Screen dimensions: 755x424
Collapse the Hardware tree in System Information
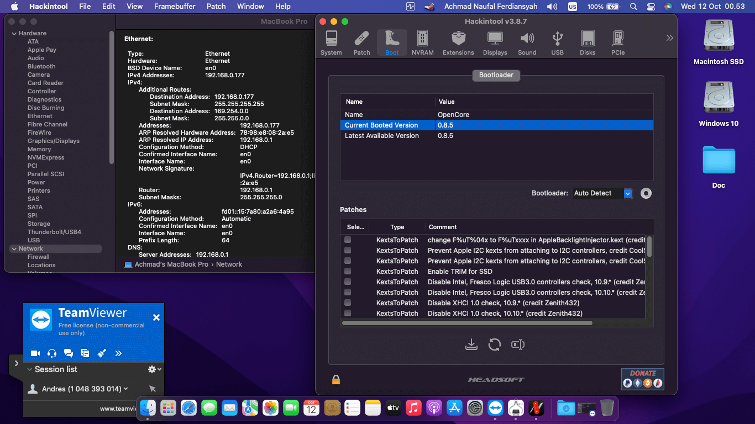tap(14, 34)
